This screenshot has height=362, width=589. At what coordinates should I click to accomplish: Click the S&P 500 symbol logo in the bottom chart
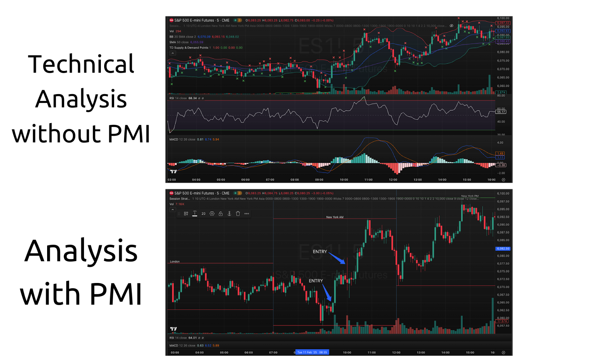172,193
